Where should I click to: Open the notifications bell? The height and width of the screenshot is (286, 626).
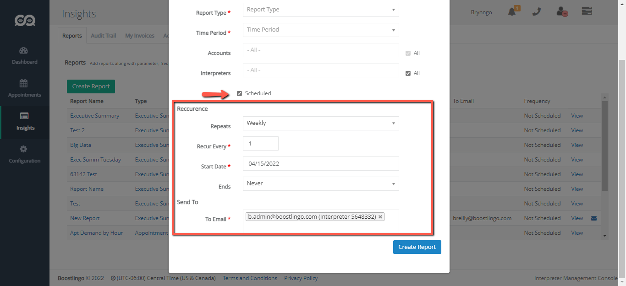pos(512,12)
